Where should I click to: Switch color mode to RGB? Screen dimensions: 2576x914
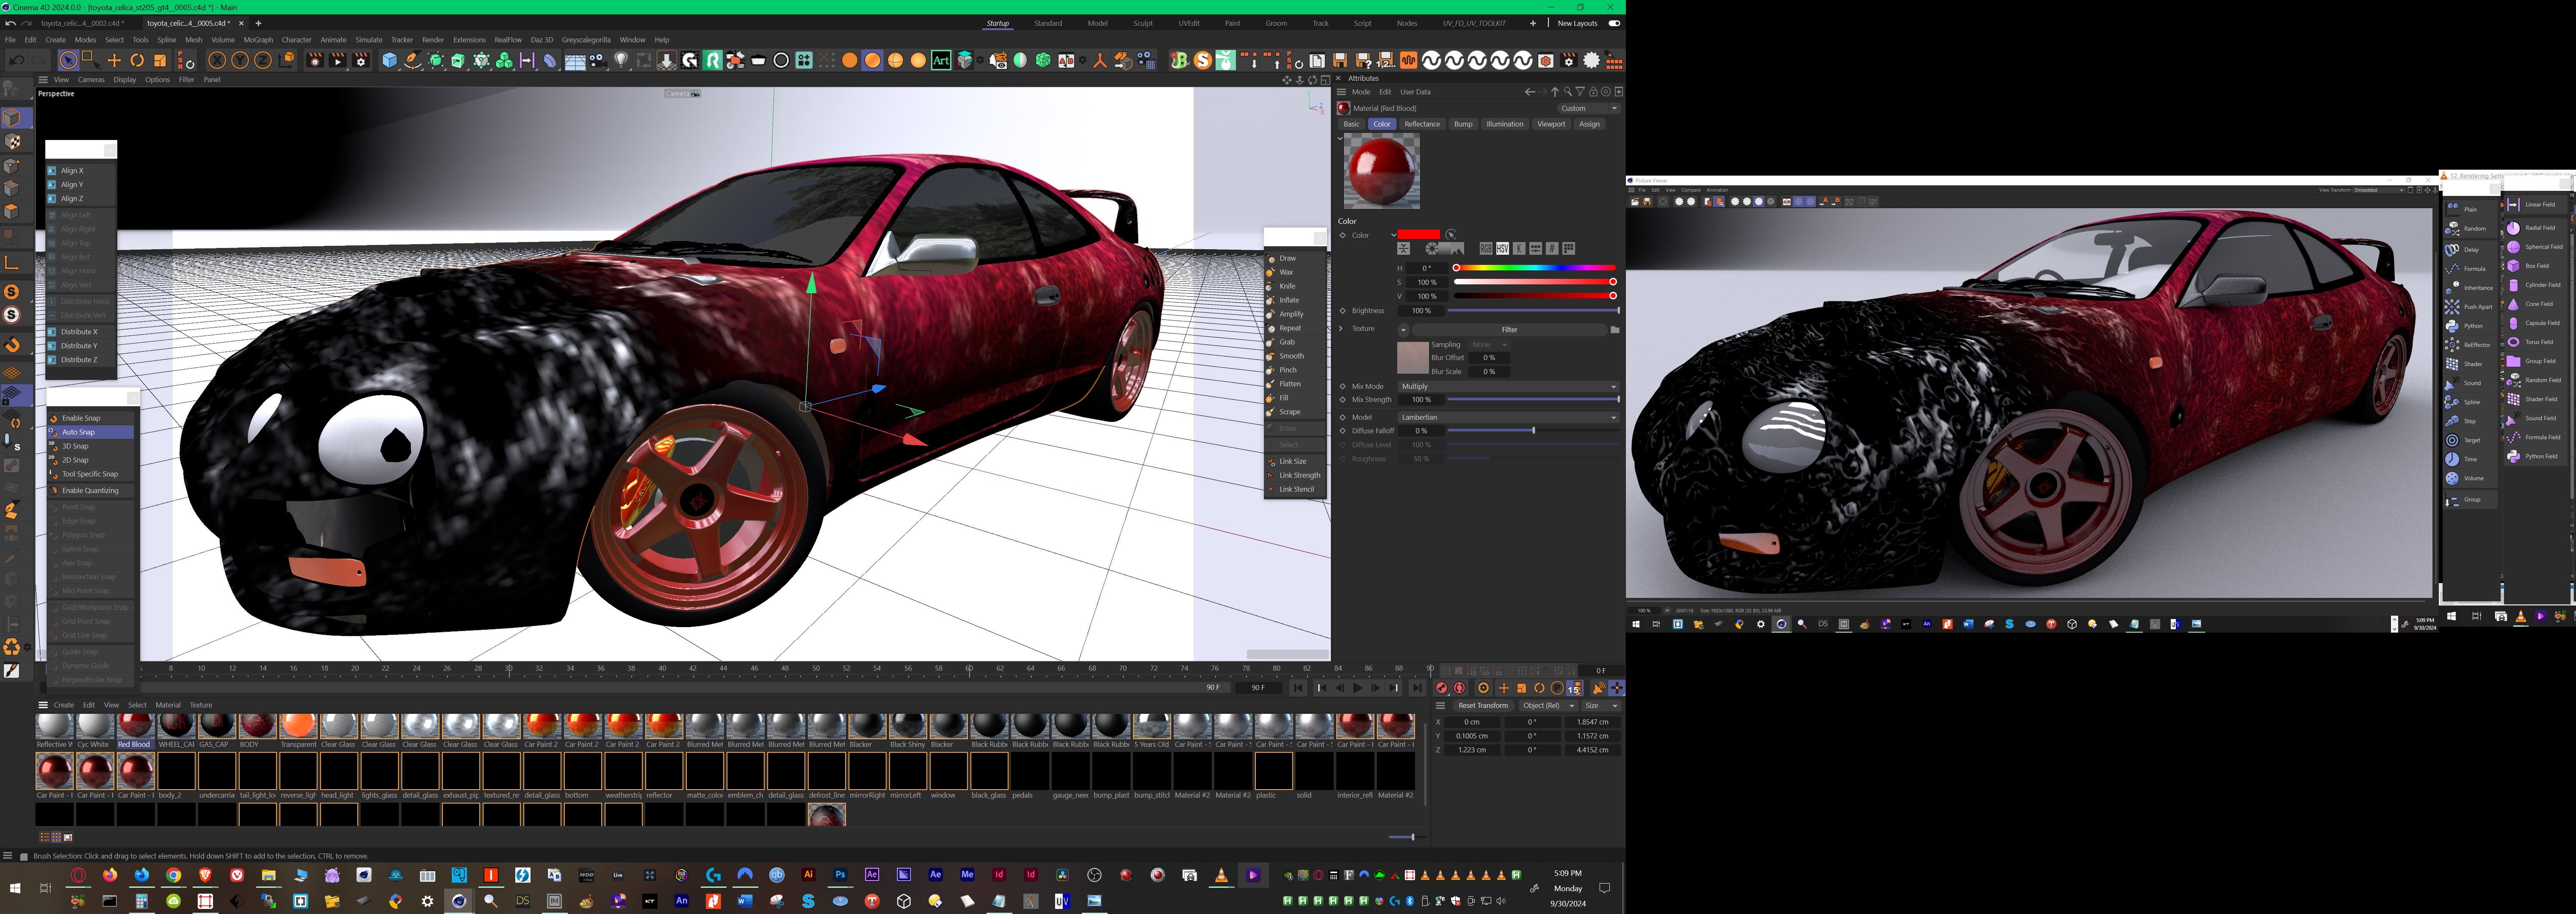point(1486,249)
